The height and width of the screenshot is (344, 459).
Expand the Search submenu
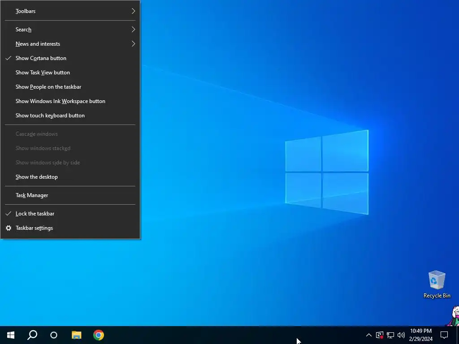tap(70, 30)
